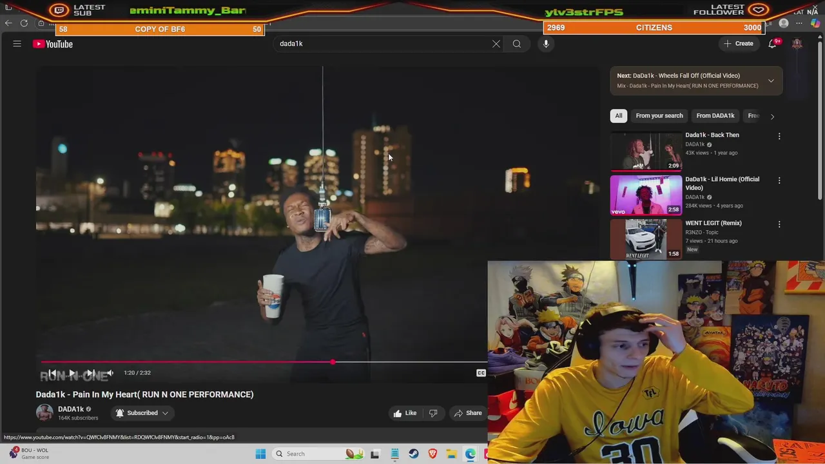Launch Brave browser from the taskbar

[432, 454]
